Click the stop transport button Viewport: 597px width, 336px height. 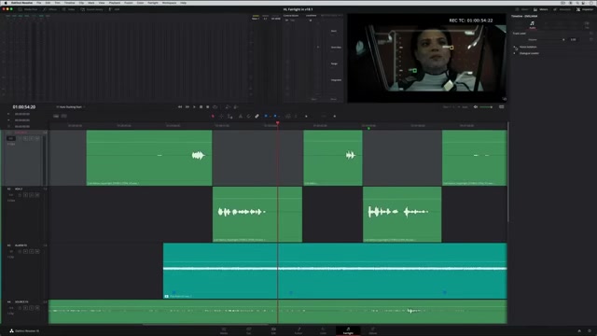(x=201, y=107)
